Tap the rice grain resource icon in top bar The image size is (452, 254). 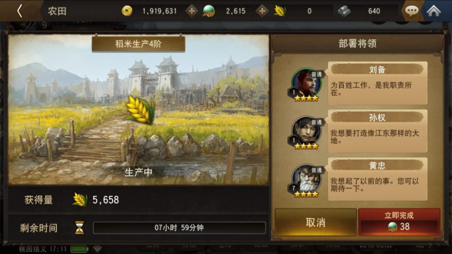click(279, 11)
